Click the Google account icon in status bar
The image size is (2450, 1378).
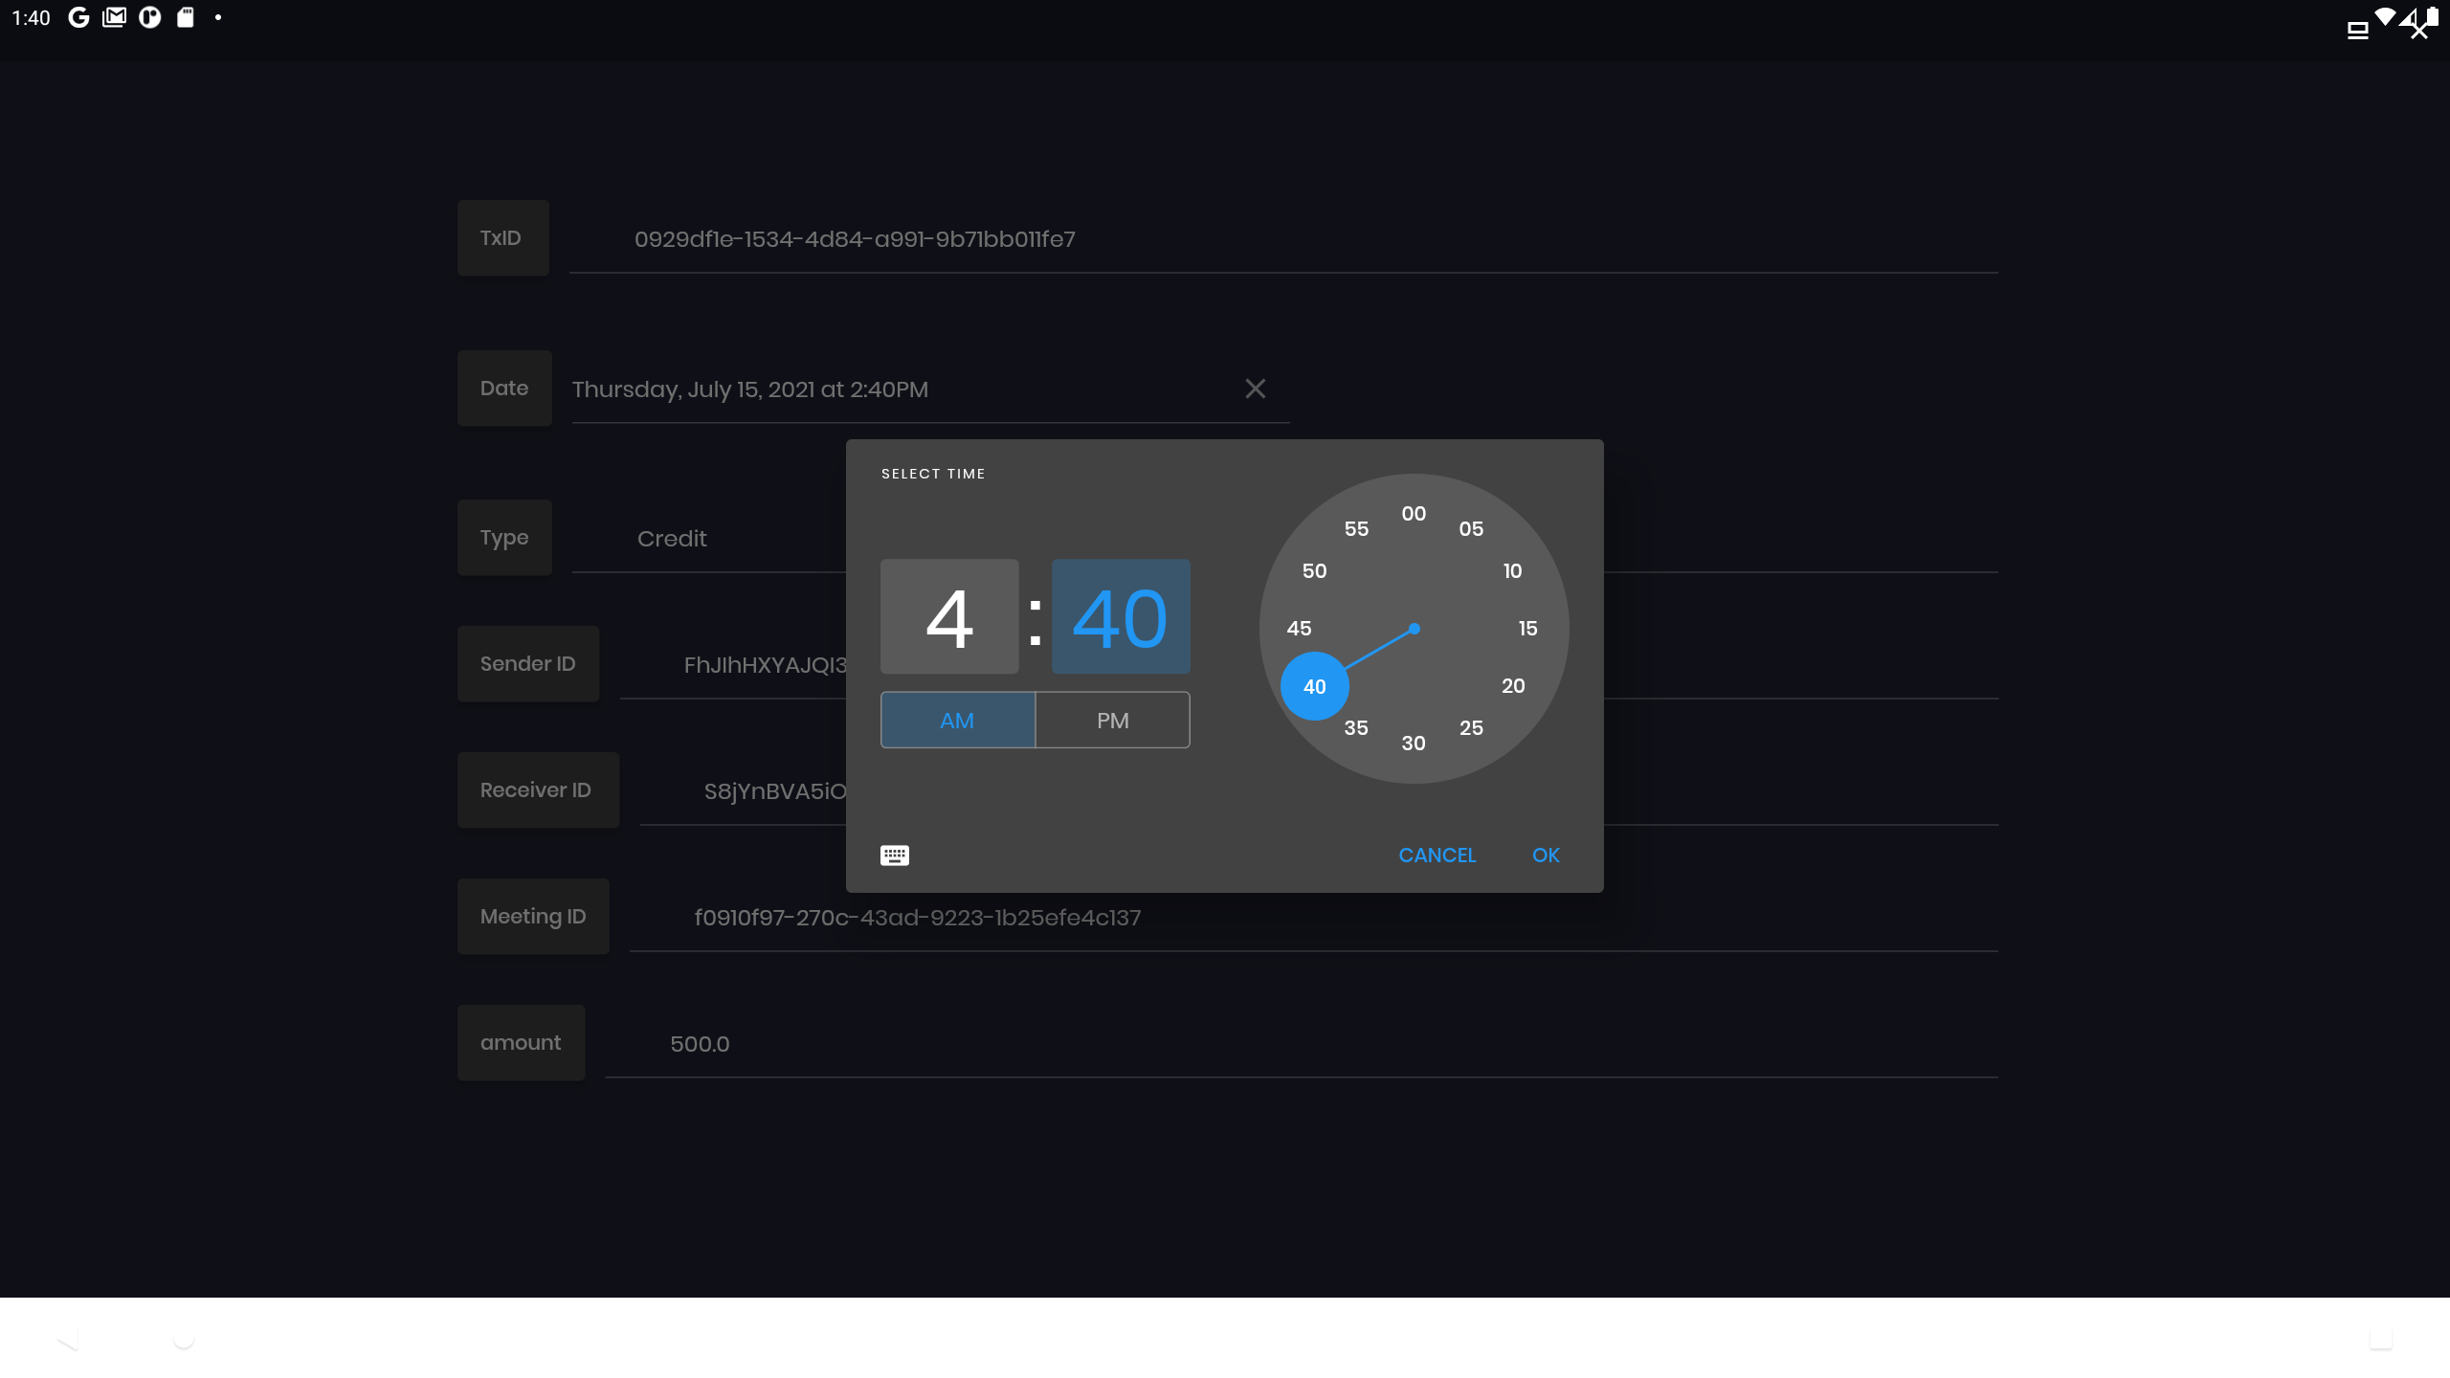(x=79, y=17)
